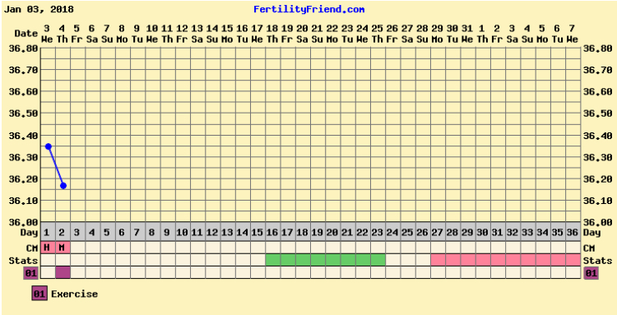The height and width of the screenshot is (315, 617).
Task: Click the left axis label 36.00
Action: pyautogui.click(x=23, y=222)
